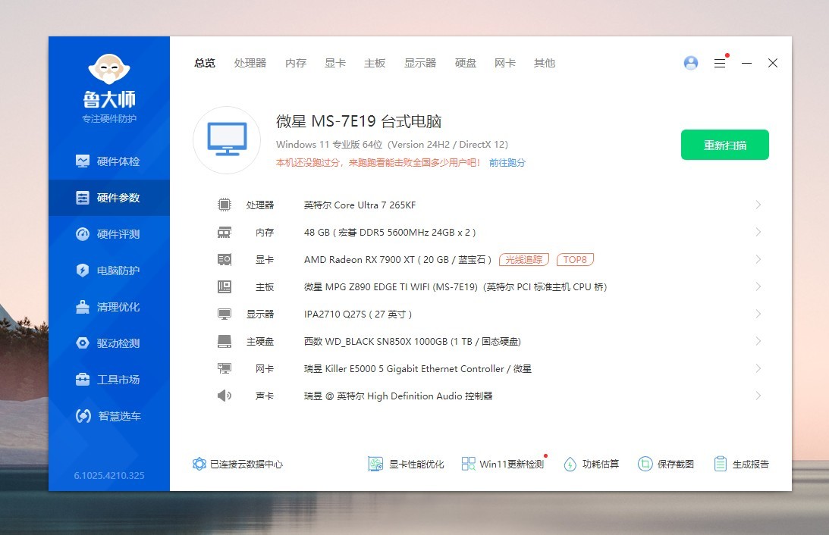Switch to the 其他 tab

(545, 64)
